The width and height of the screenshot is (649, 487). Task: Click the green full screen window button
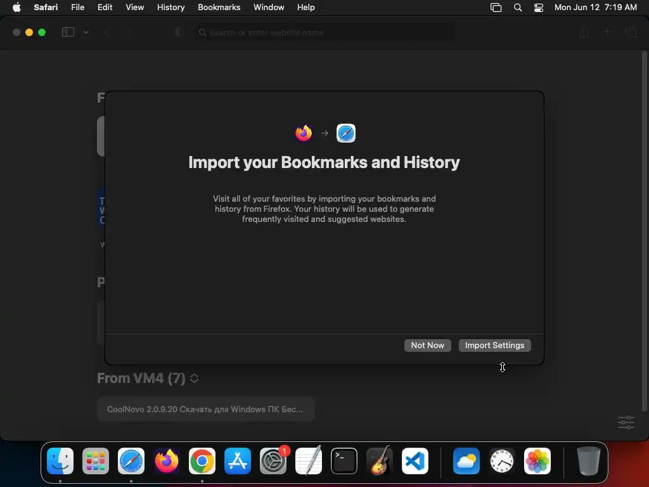click(42, 32)
